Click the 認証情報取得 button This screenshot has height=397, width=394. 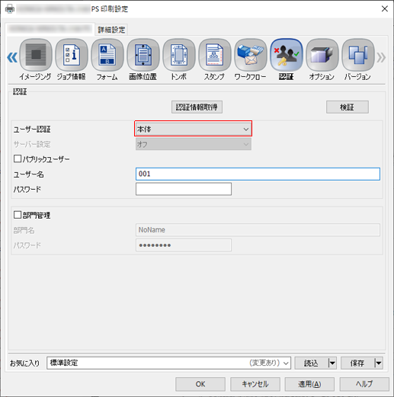point(197,107)
